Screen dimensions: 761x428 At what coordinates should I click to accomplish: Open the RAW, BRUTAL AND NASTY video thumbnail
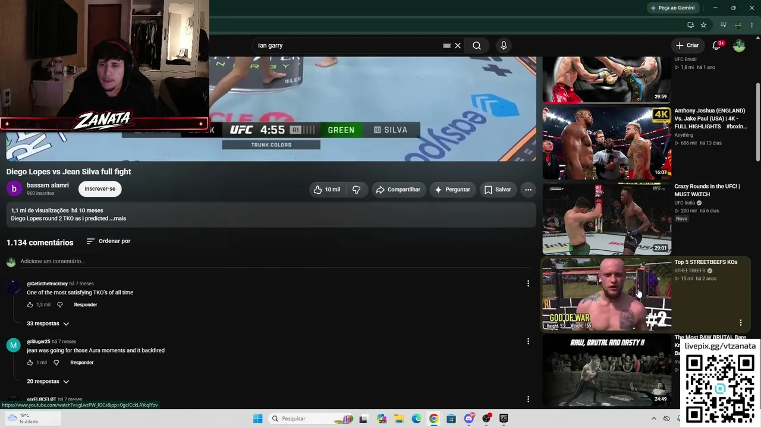(606, 370)
